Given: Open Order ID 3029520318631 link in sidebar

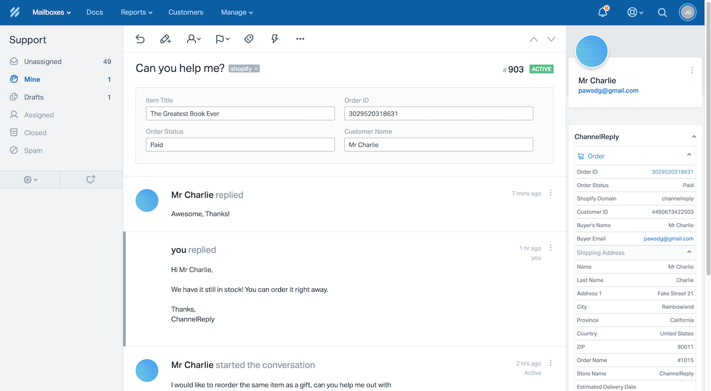Looking at the screenshot, I should point(672,172).
